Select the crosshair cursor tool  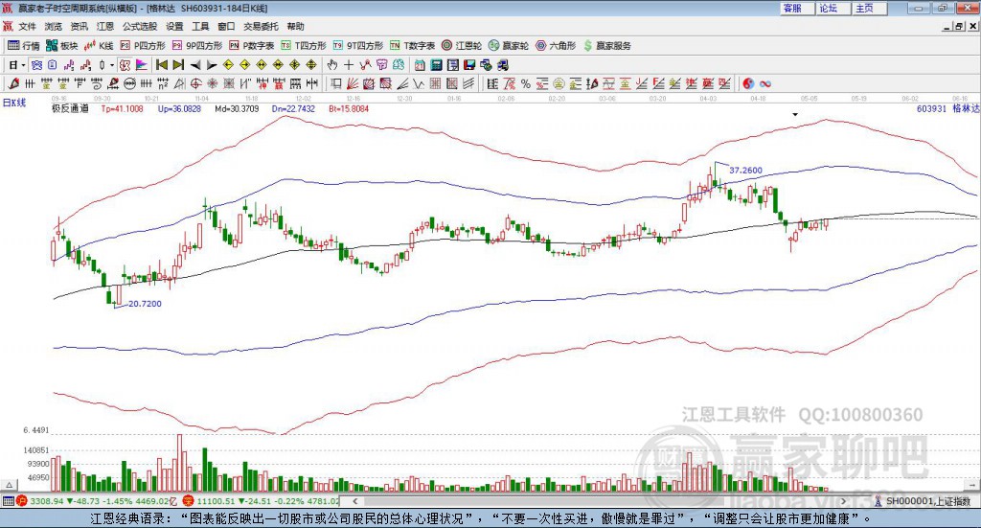[x=349, y=65]
